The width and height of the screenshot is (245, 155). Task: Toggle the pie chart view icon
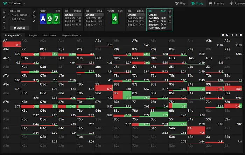(223, 35)
